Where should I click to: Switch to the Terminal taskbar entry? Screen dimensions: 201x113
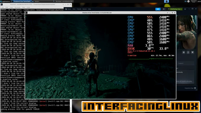[x=63, y=1]
